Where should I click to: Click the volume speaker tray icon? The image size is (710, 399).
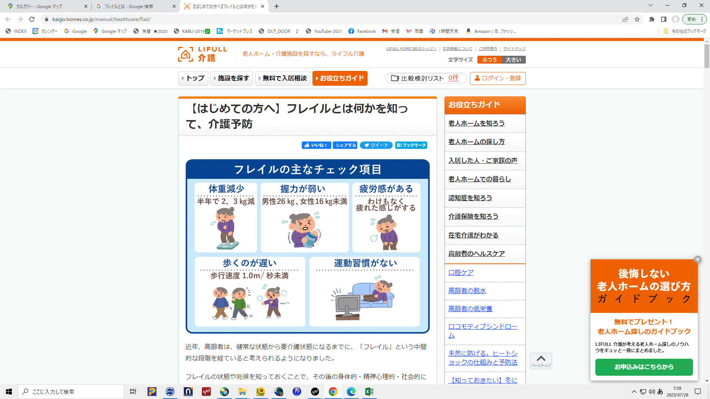(652, 392)
